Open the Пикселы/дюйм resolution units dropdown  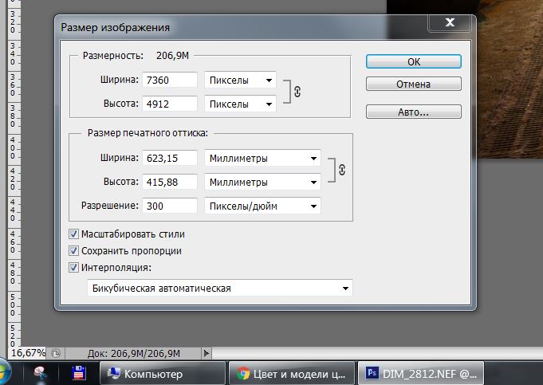(x=262, y=206)
